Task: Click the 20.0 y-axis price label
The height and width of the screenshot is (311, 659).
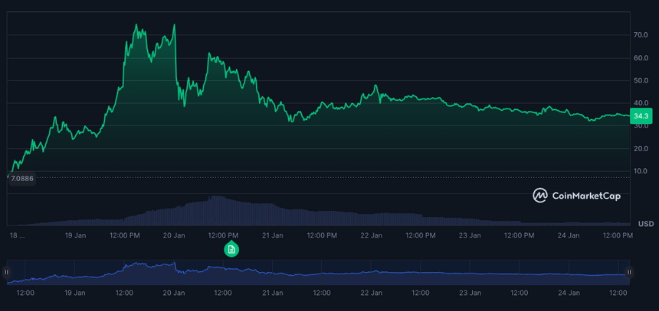Action: tap(641, 148)
